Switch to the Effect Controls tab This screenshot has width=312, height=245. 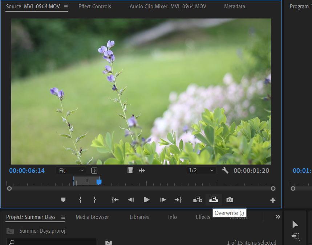(x=95, y=7)
